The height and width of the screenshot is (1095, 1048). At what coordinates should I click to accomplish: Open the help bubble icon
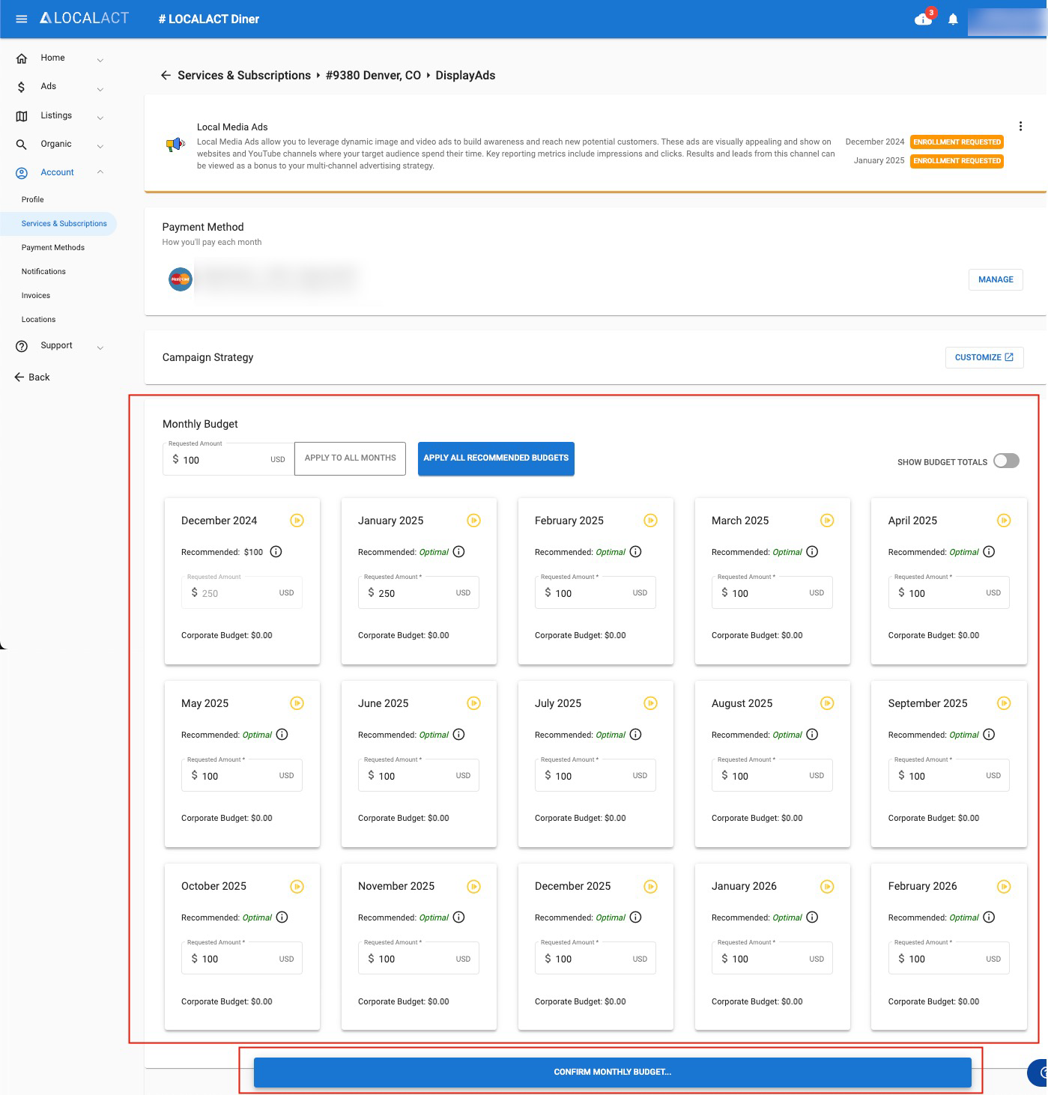click(1040, 1073)
